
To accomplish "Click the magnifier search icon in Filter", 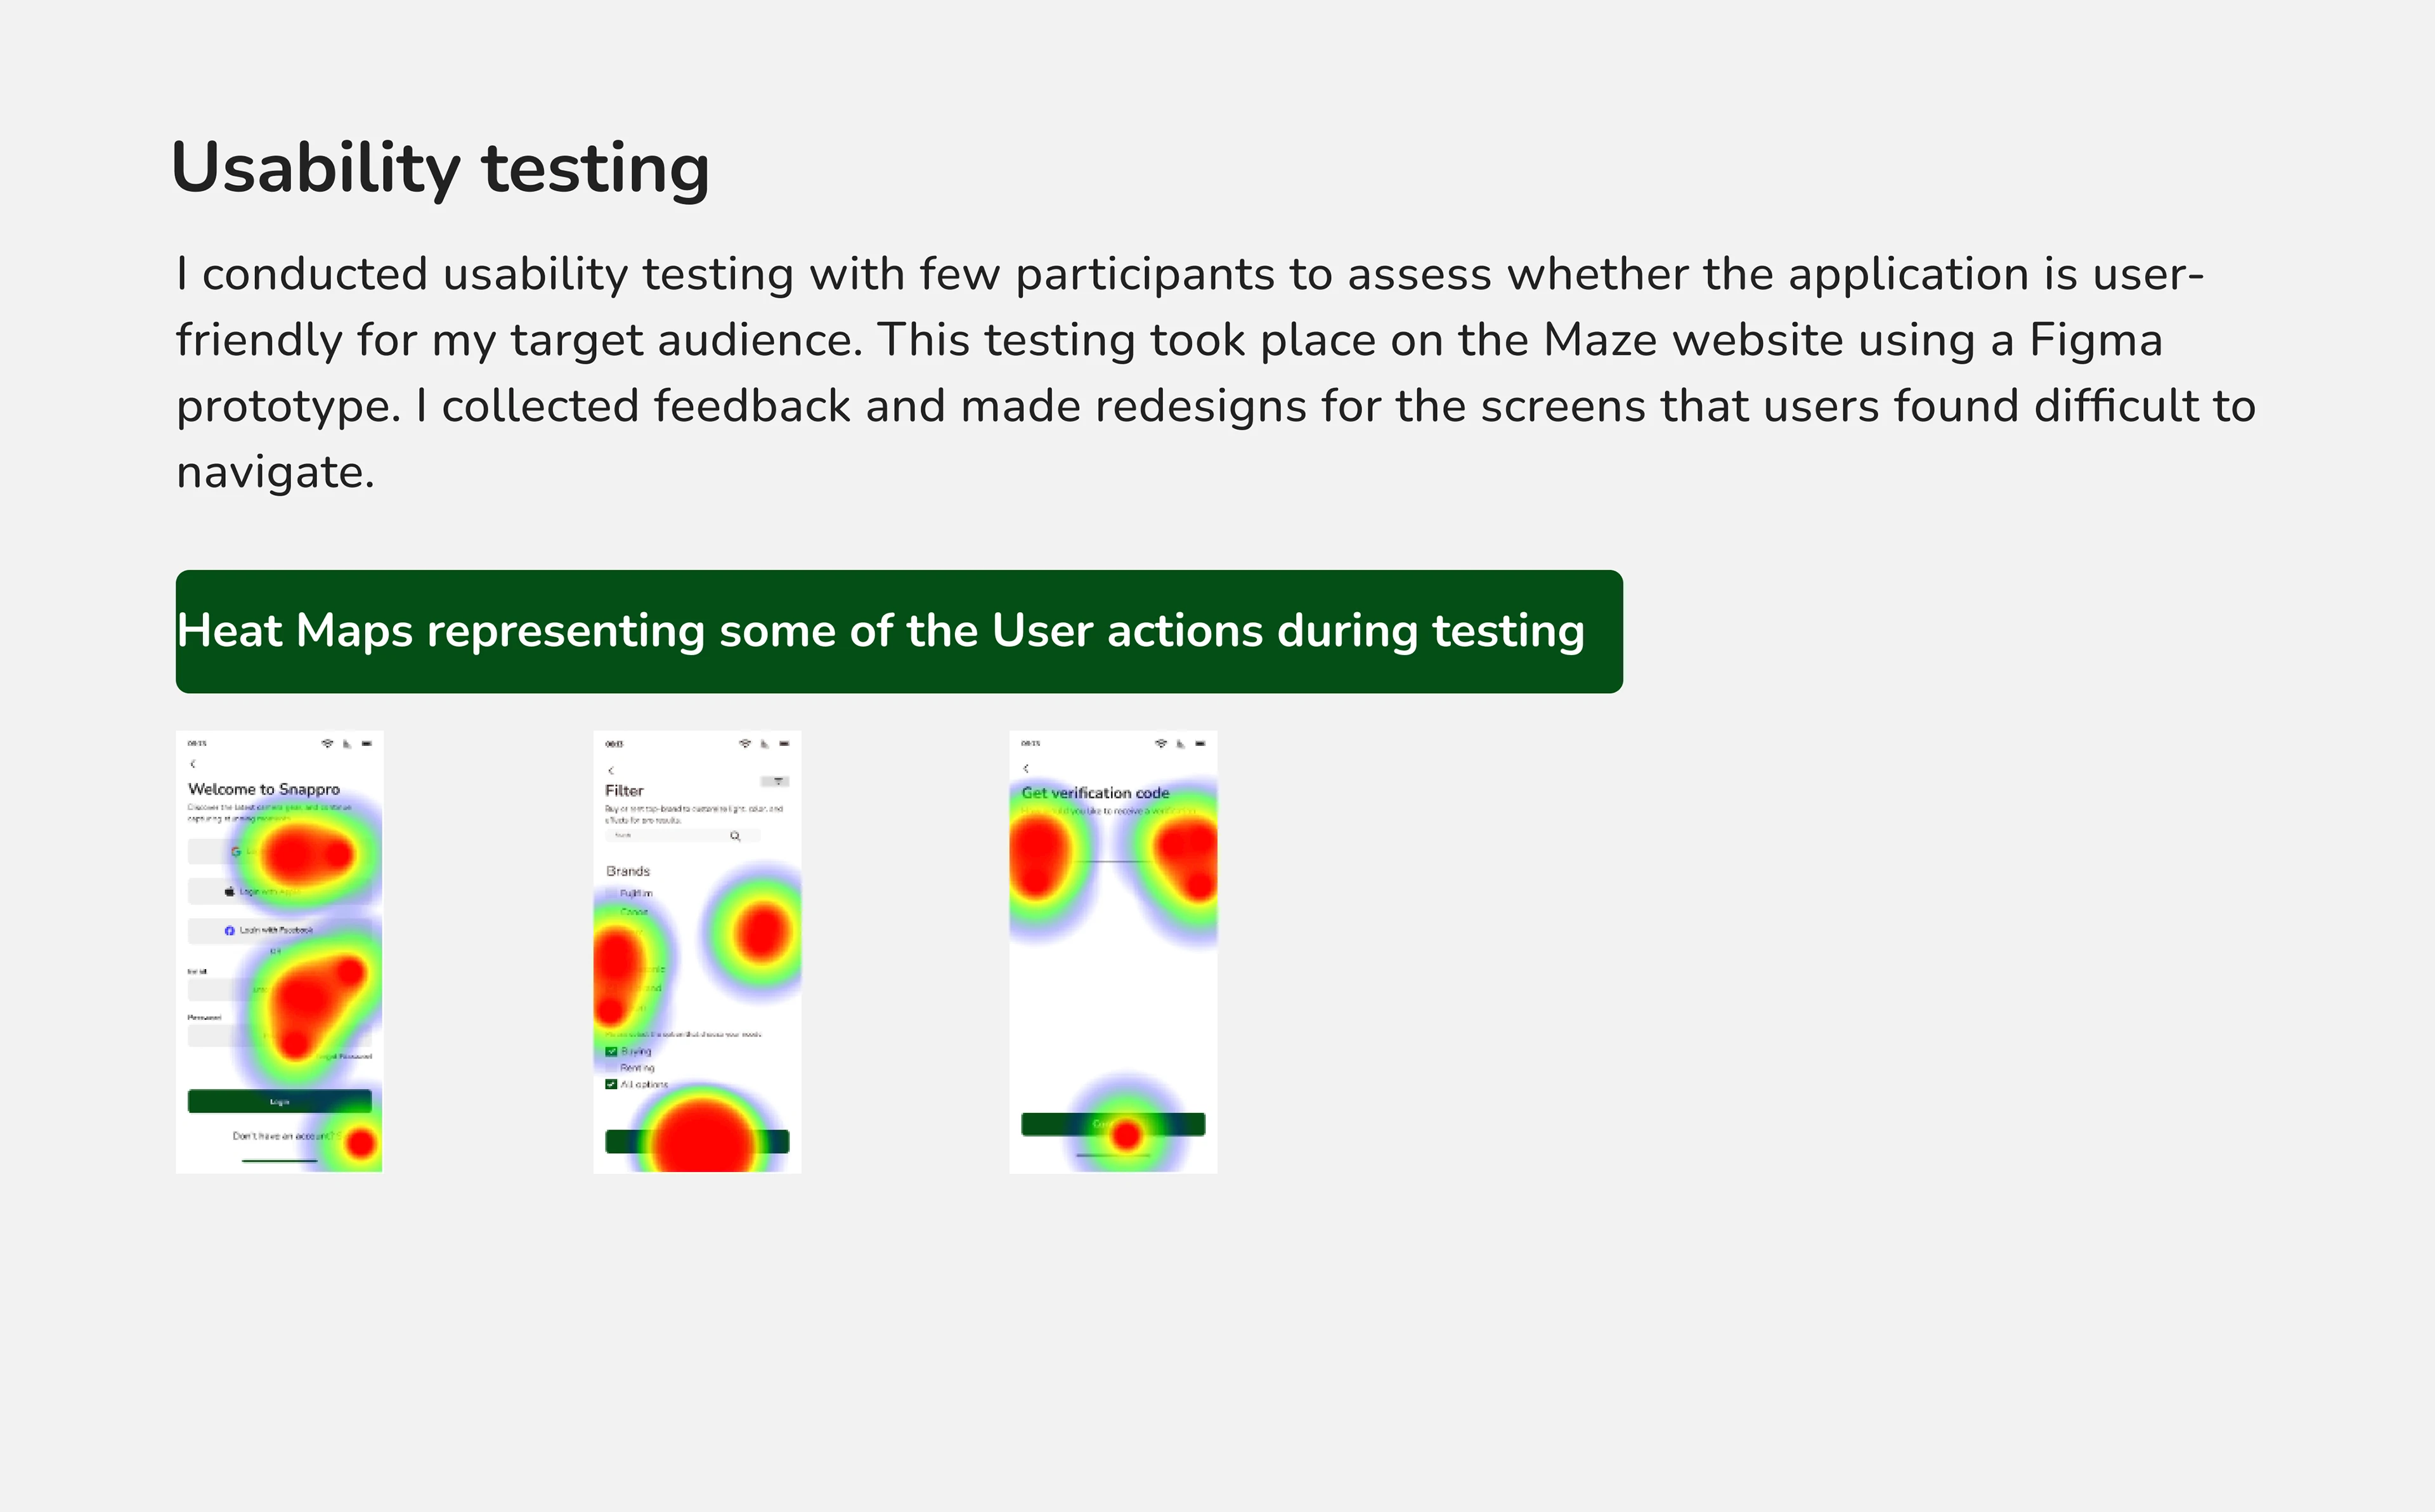I will pos(736,836).
